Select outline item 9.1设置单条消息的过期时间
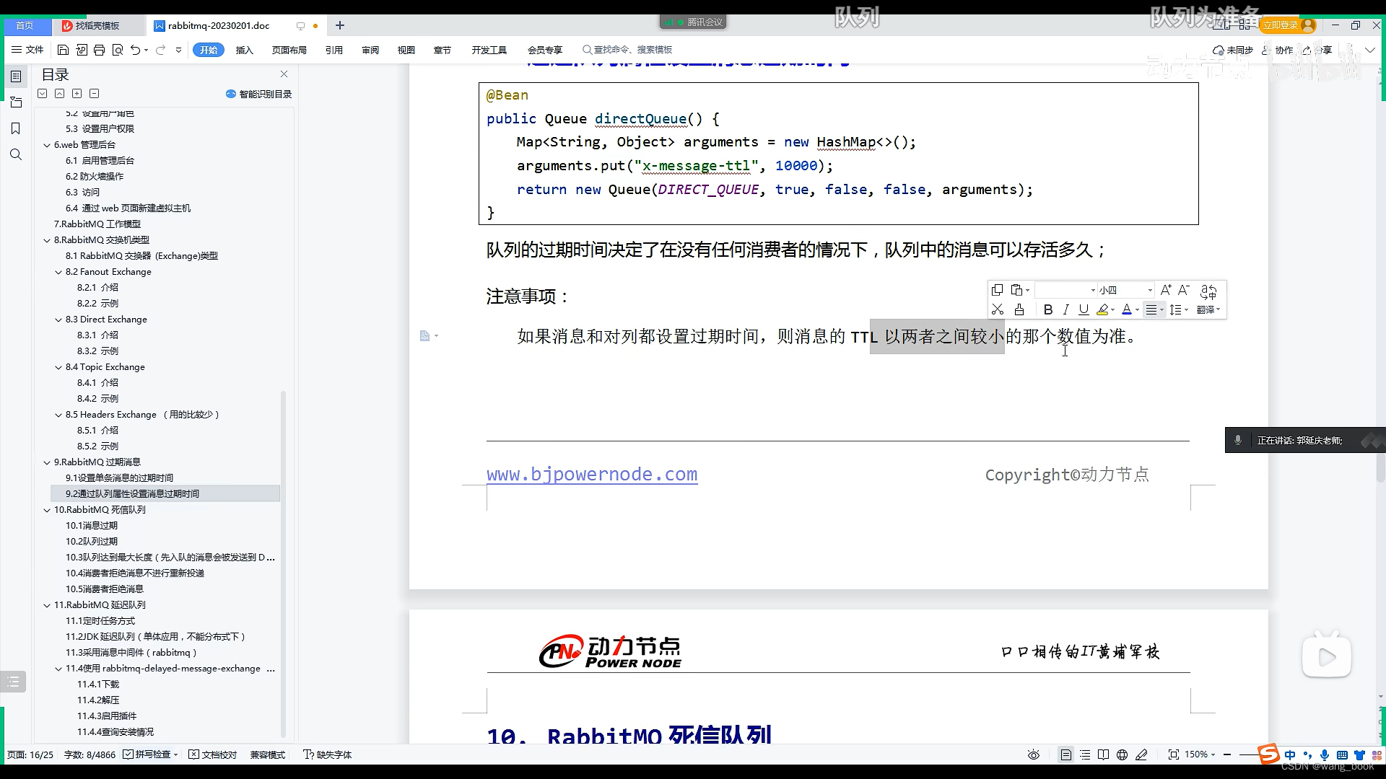 pos(119,478)
